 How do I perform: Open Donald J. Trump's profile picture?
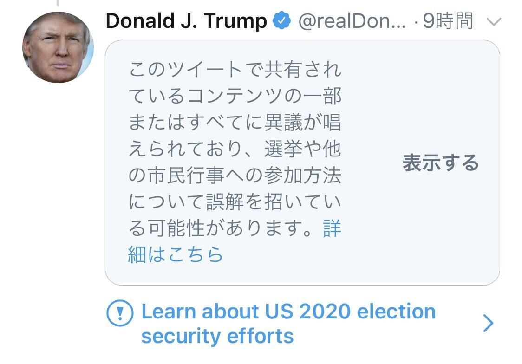pyautogui.click(x=58, y=47)
